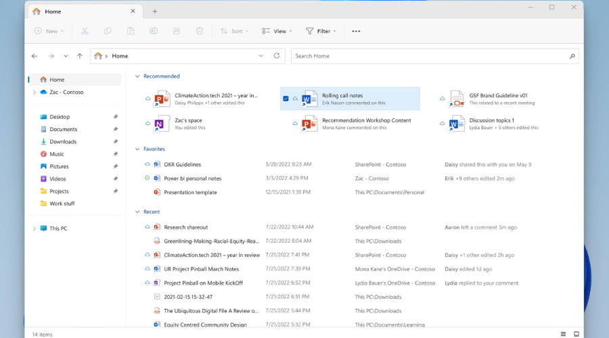Select Home in the navigation pane
Viewport: 609px width, 338px height.
75,80
